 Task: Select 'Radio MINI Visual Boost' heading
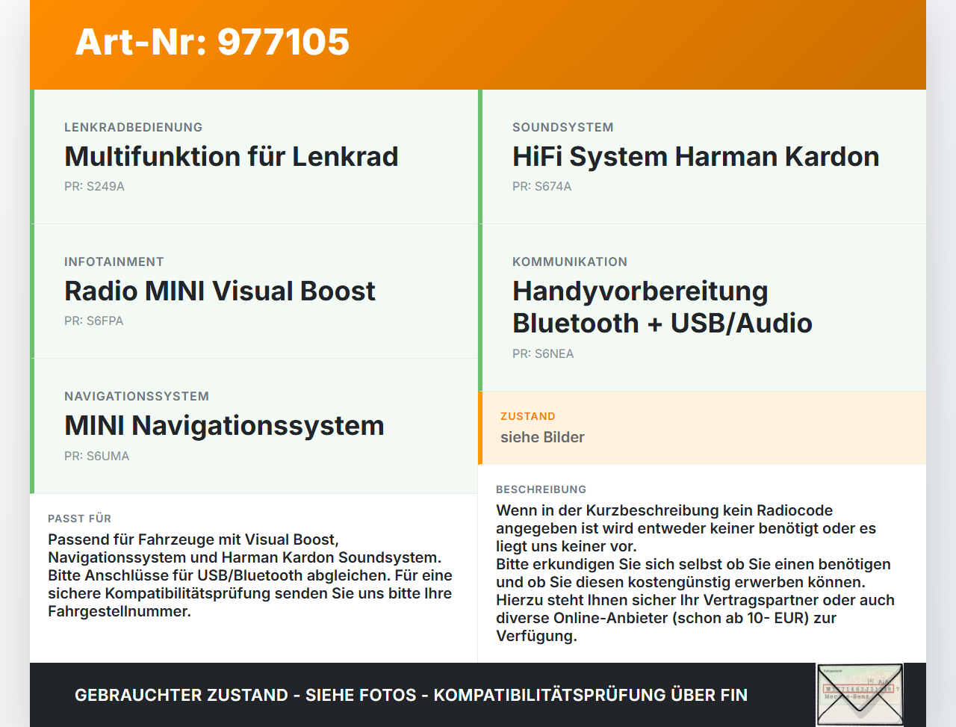[x=220, y=291]
